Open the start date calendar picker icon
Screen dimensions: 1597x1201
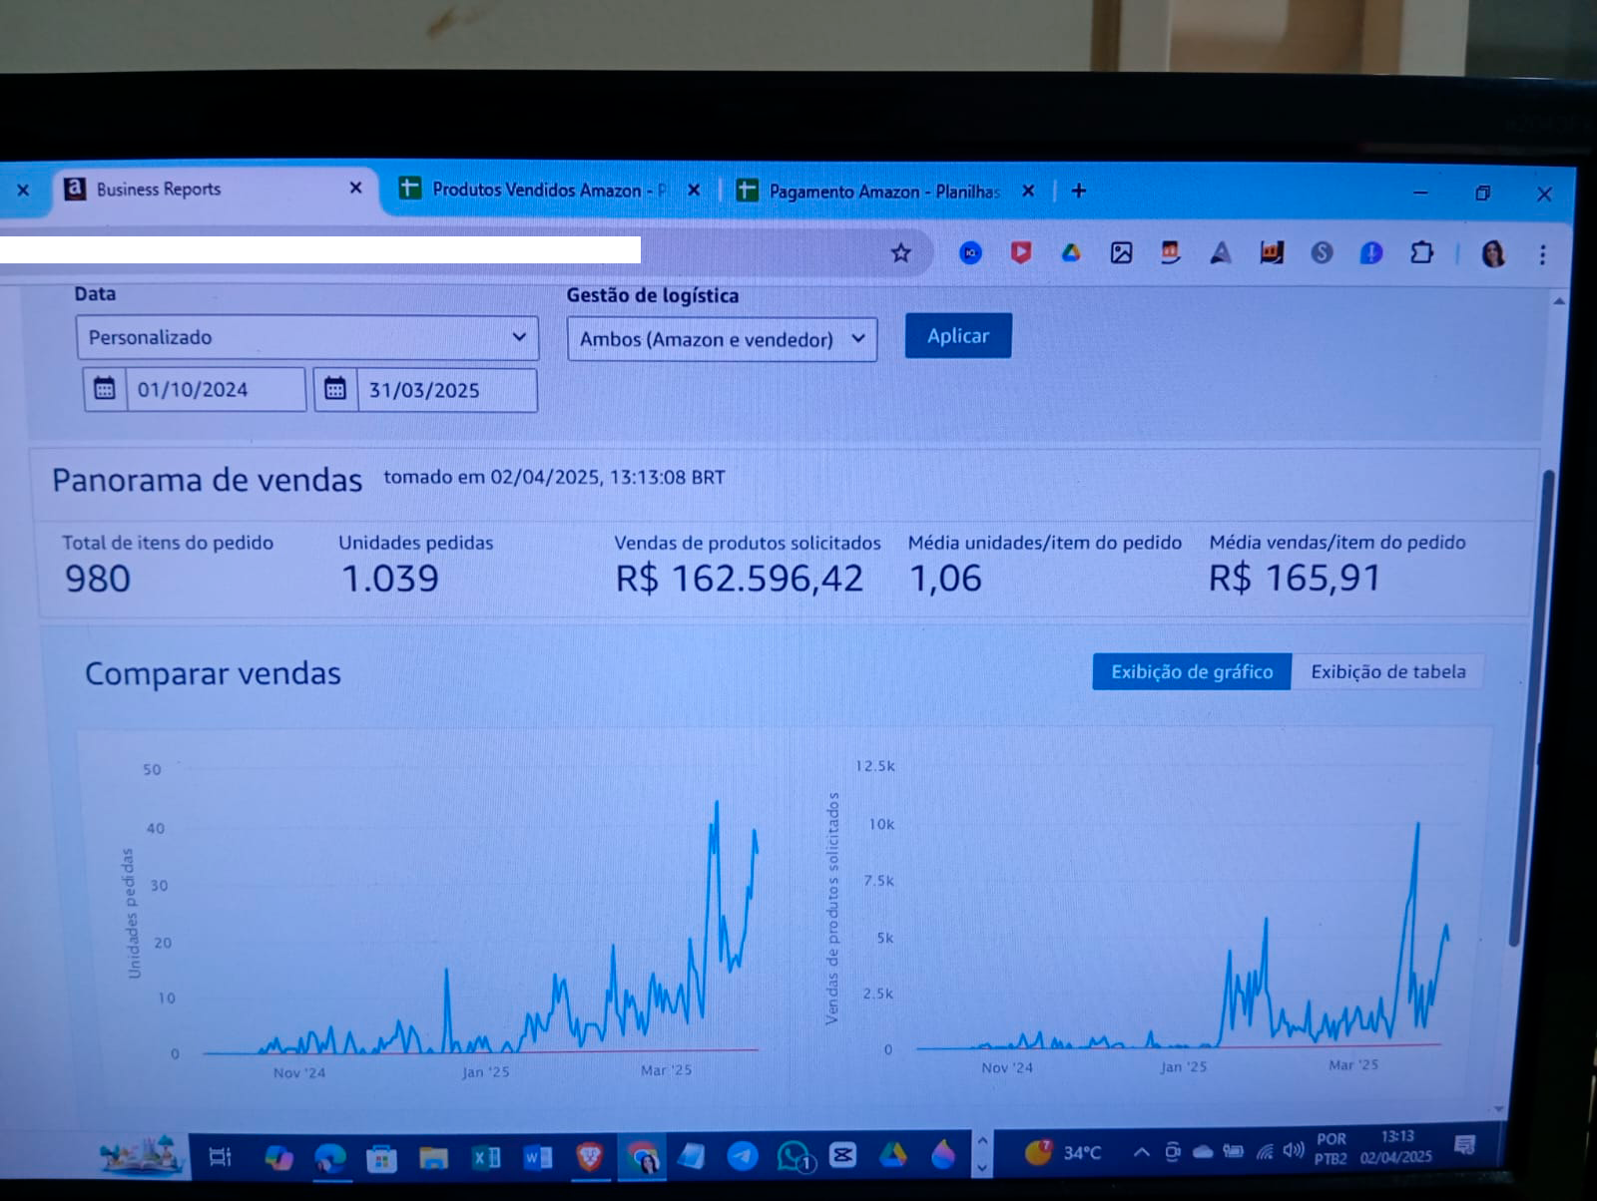point(105,388)
